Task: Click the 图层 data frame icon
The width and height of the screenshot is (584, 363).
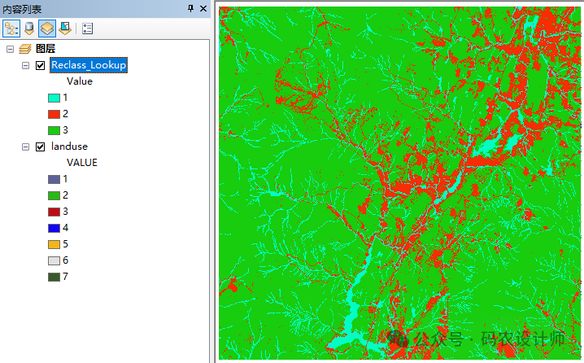Action: pyautogui.click(x=25, y=50)
